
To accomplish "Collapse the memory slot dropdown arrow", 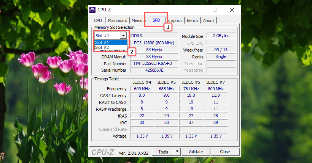I will 123,36.
